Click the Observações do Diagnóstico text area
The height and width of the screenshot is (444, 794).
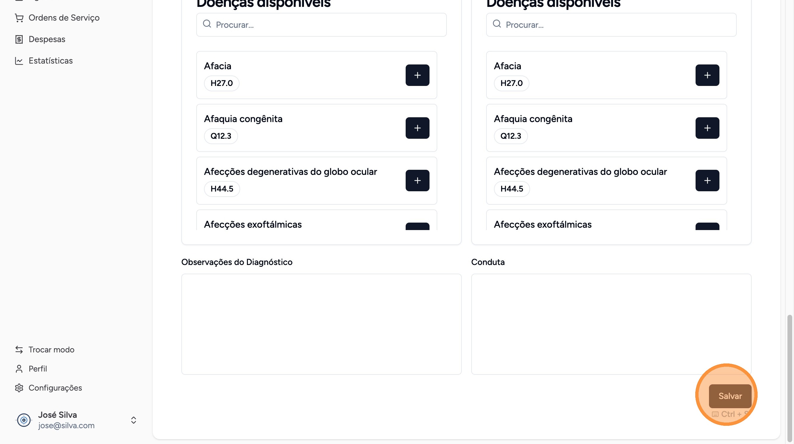pos(321,324)
